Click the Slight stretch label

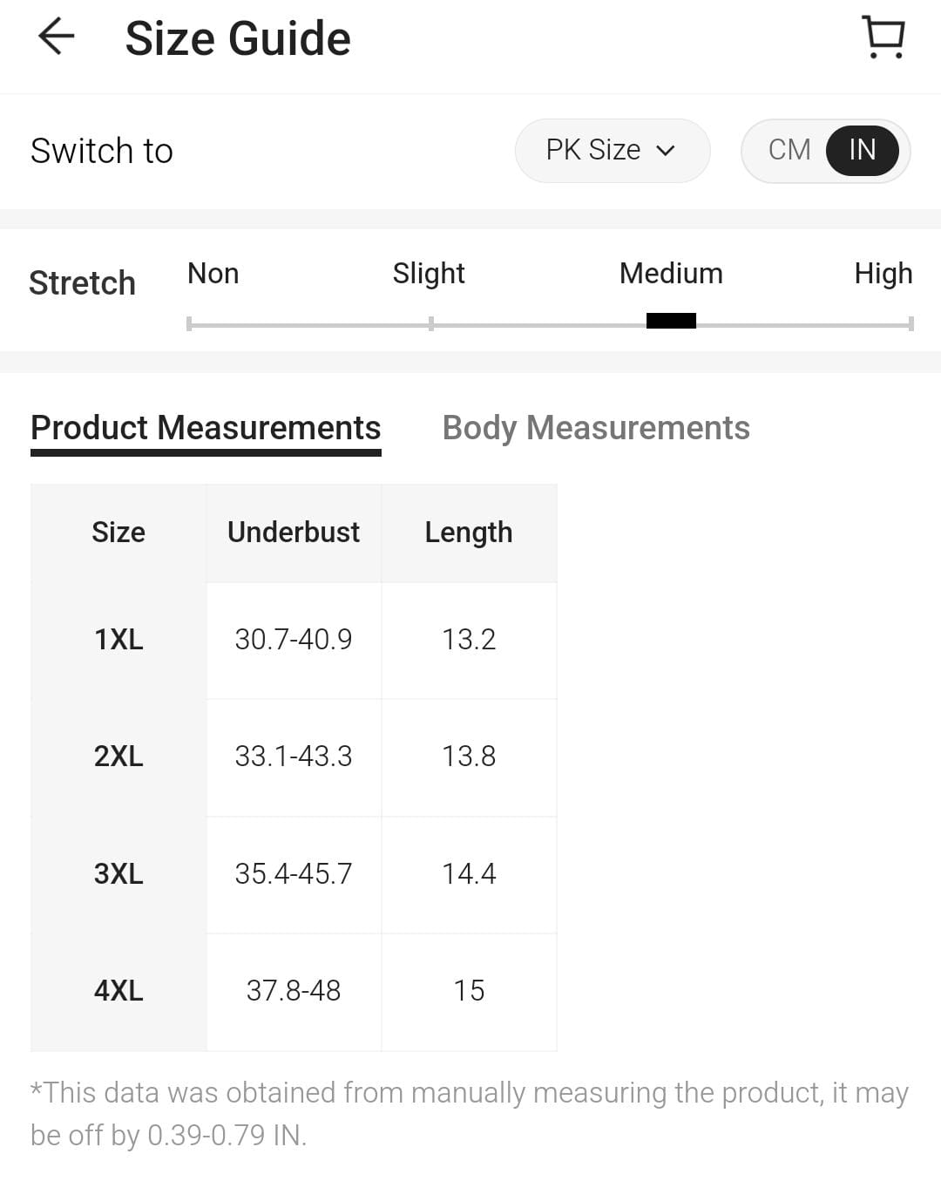coord(429,274)
